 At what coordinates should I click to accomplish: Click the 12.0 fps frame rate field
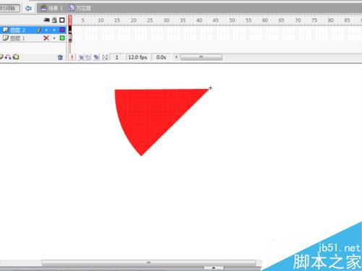tap(138, 57)
